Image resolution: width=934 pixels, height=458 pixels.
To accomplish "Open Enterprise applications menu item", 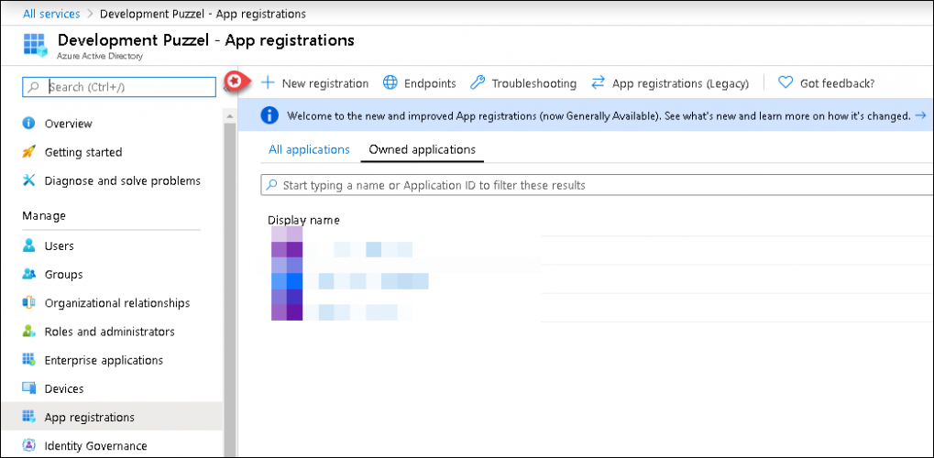I will point(104,360).
